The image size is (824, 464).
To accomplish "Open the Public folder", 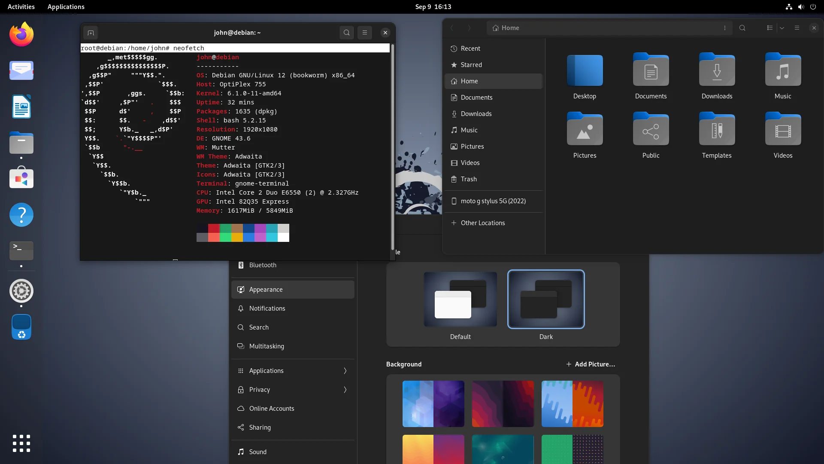I will click(651, 136).
